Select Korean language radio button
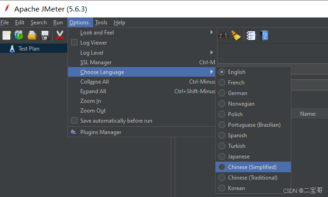The height and width of the screenshot is (197, 328). [222, 188]
